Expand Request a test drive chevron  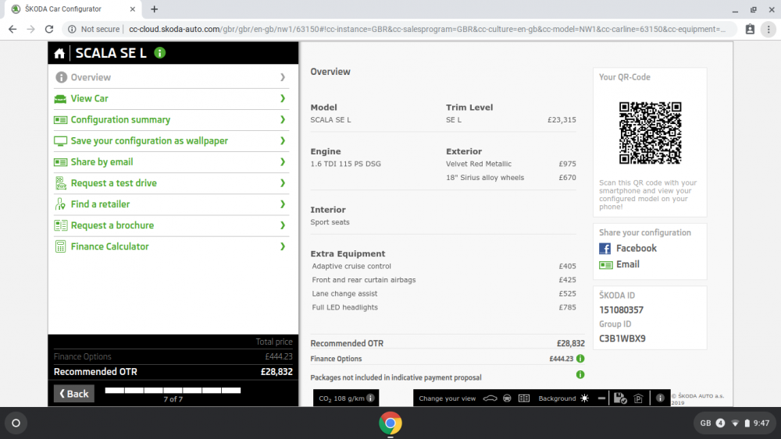[x=283, y=183]
